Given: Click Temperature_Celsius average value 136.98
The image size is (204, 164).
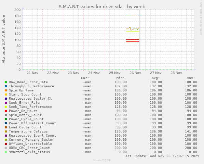Looking at the screenshot, I should 156,131.
